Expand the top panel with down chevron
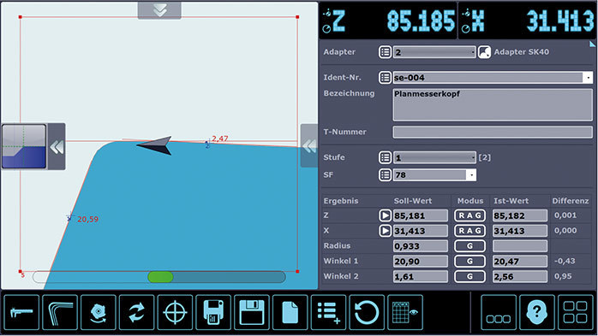 (x=159, y=10)
